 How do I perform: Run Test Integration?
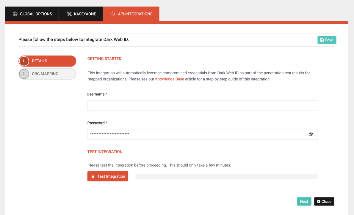coord(108,176)
